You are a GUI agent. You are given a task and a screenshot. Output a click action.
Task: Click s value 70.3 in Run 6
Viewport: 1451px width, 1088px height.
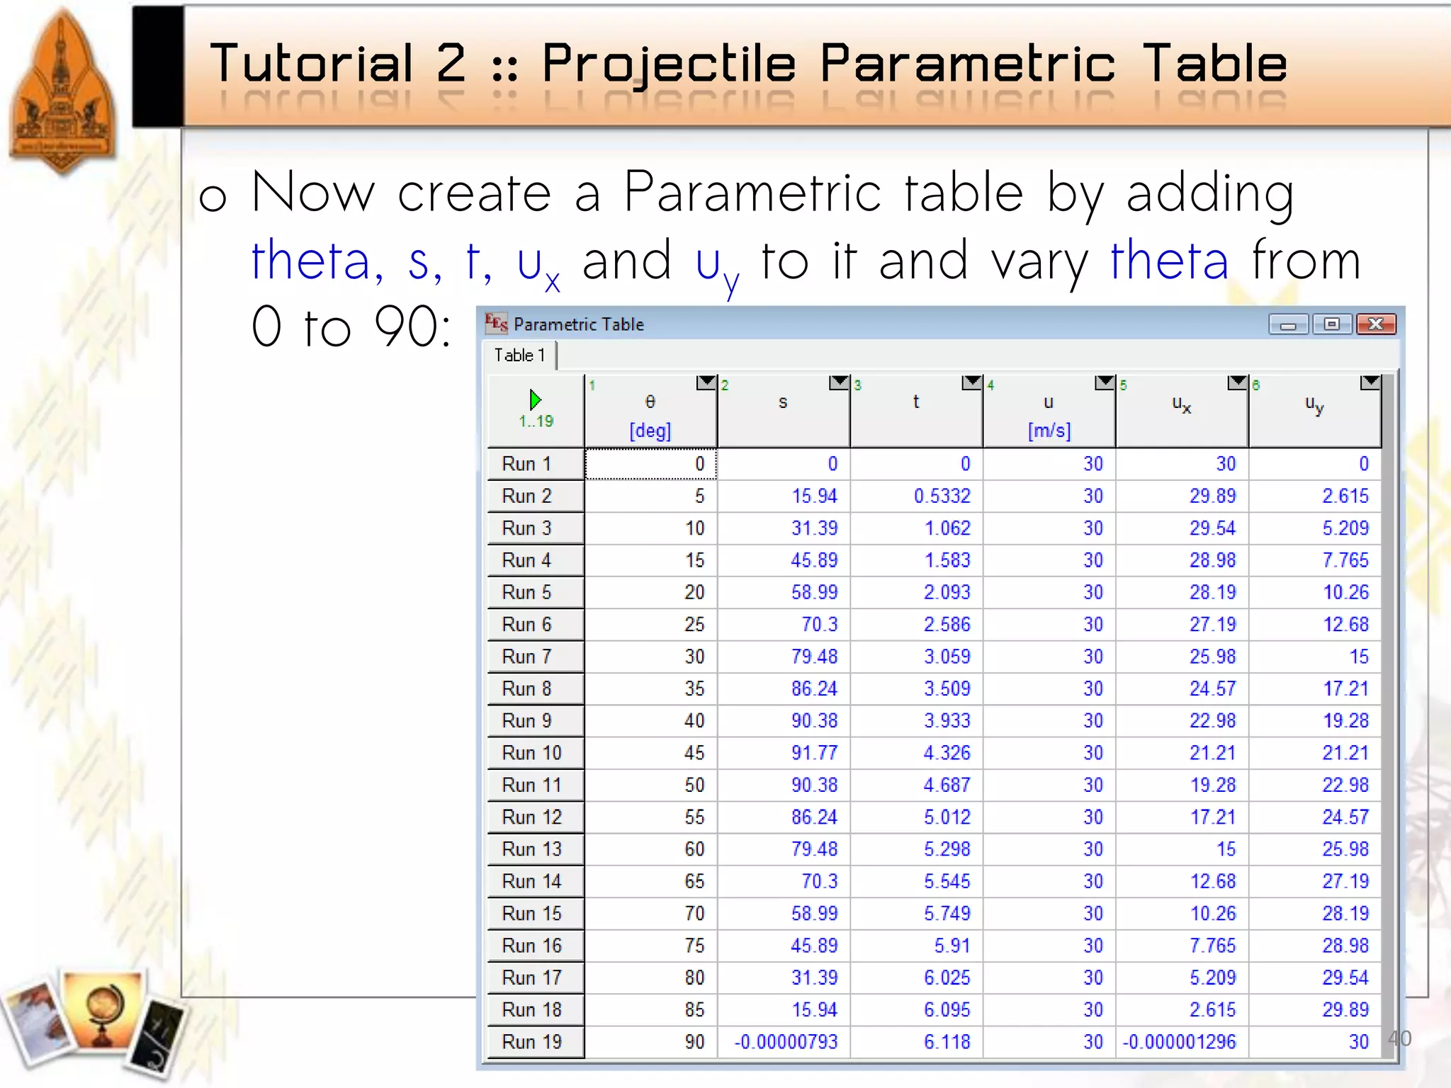click(x=819, y=625)
